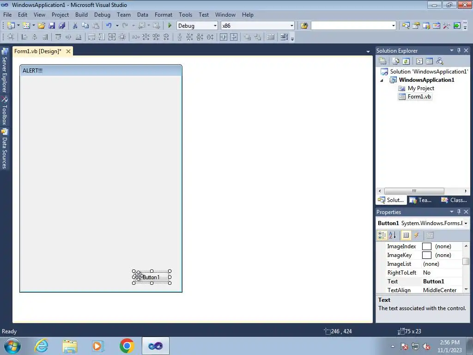
Task: Toggle the Properties list view button
Action: coord(406,235)
